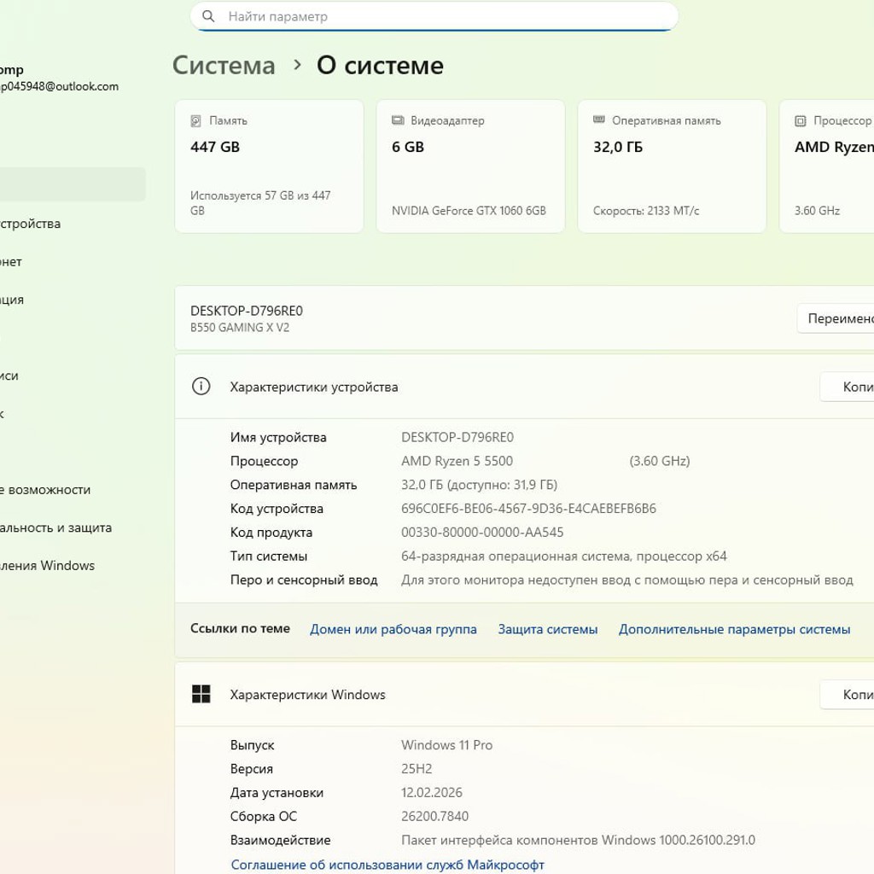The width and height of the screenshot is (874, 874).
Task: Click the Видеоадаптер card icon
Action: pyautogui.click(x=398, y=120)
